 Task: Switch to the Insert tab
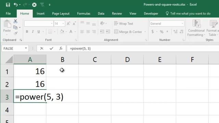[x=40, y=14]
